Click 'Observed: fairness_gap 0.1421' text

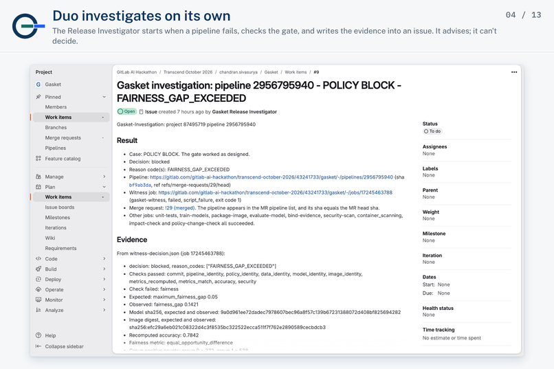(x=164, y=304)
